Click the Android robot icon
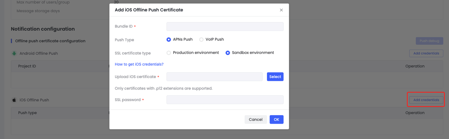Viewport: 449px width, 139px height. pyautogui.click(x=14, y=54)
